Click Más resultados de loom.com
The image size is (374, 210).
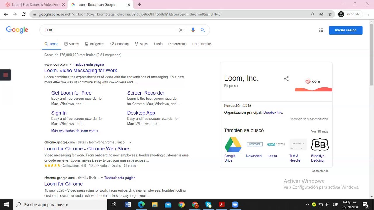(75, 131)
